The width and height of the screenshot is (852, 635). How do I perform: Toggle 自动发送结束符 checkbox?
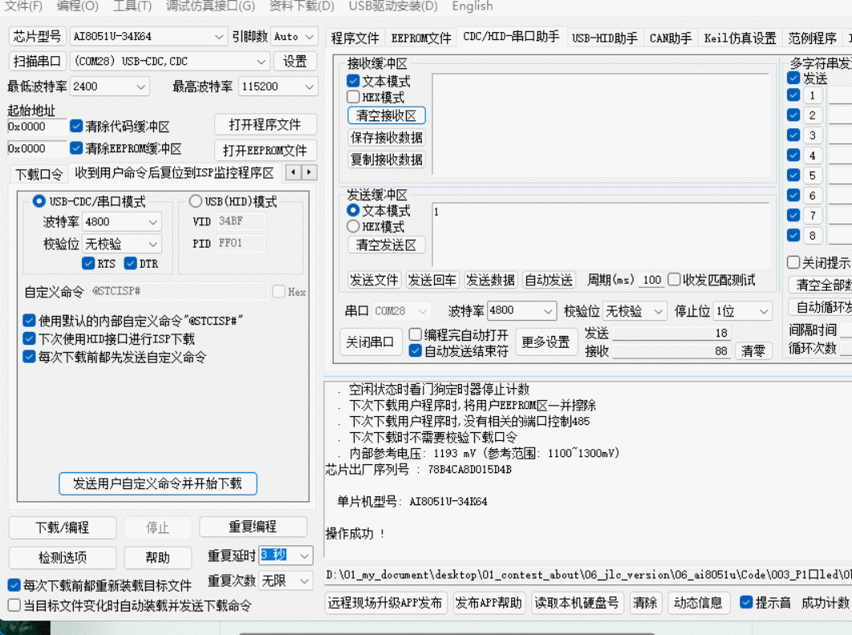416,351
